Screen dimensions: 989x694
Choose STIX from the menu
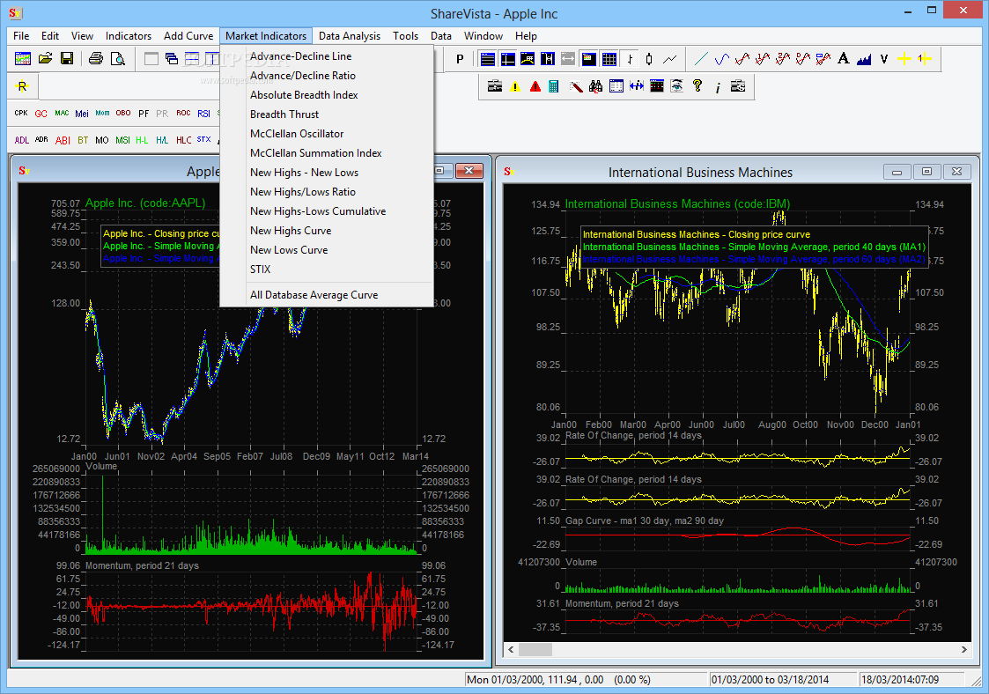pyautogui.click(x=327, y=269)
